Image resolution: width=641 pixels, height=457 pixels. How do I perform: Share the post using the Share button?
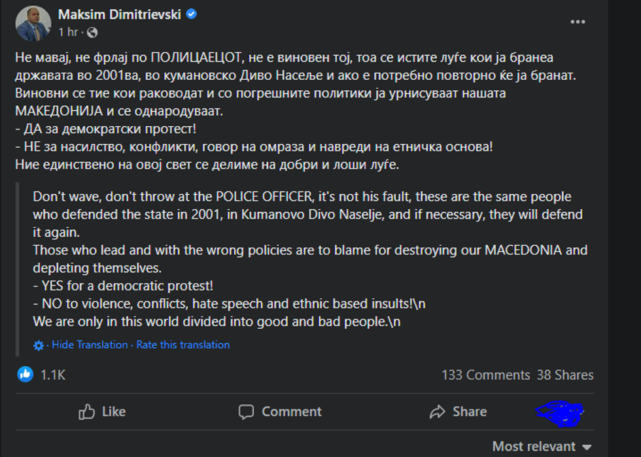458,412
